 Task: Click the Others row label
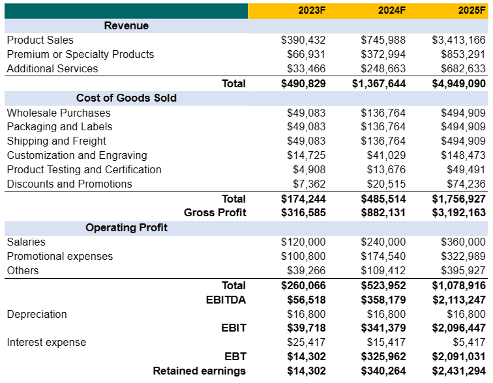pos(23,270)
